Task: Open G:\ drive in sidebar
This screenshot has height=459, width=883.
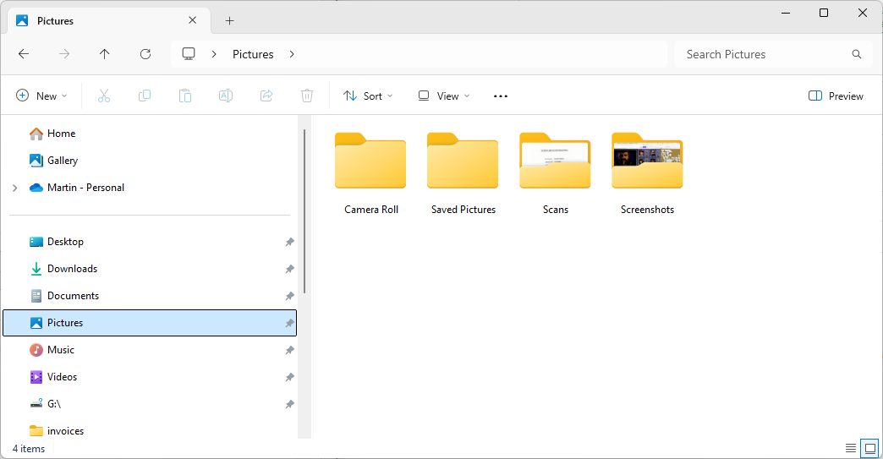Action: click(x=45, y=403)
